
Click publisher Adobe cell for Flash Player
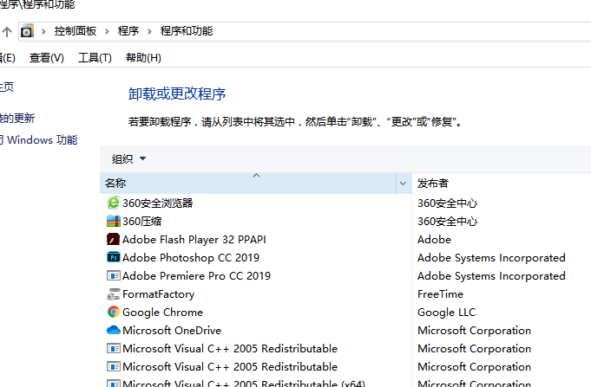[434, 240]
